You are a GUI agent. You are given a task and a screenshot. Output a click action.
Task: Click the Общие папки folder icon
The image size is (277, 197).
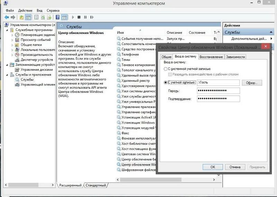coord(17,45)
